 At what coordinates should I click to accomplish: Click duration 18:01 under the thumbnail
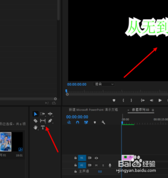coord(19,155)
